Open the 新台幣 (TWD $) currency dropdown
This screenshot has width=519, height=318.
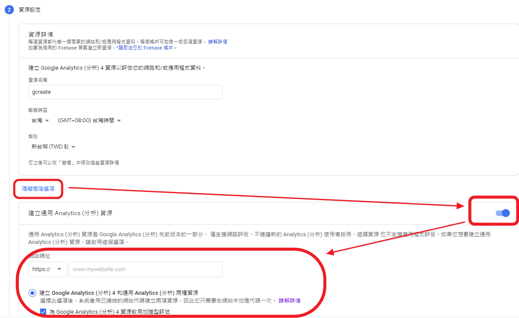(53, 147)
